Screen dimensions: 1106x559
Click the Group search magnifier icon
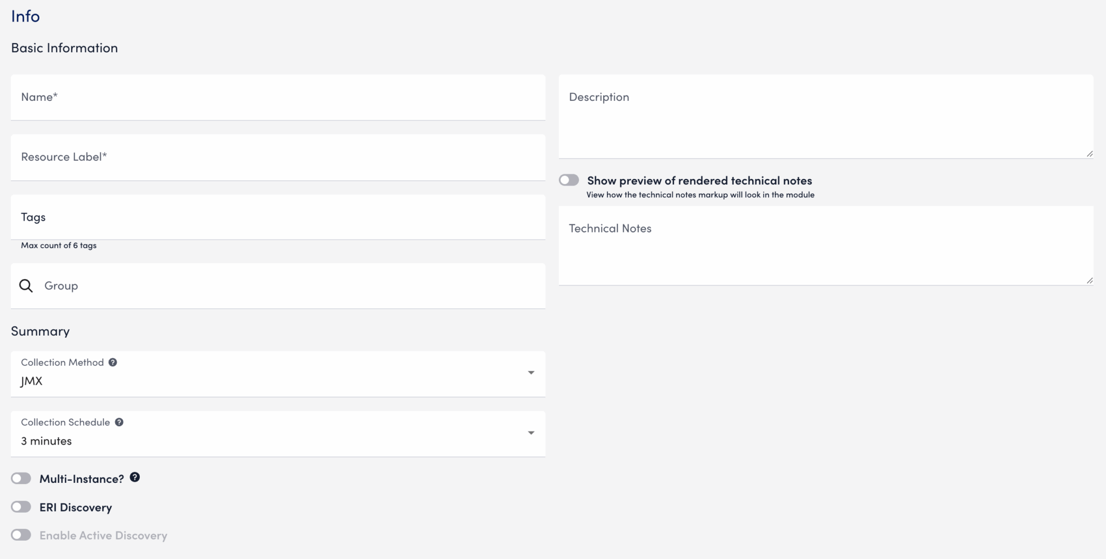pos(26,286)
